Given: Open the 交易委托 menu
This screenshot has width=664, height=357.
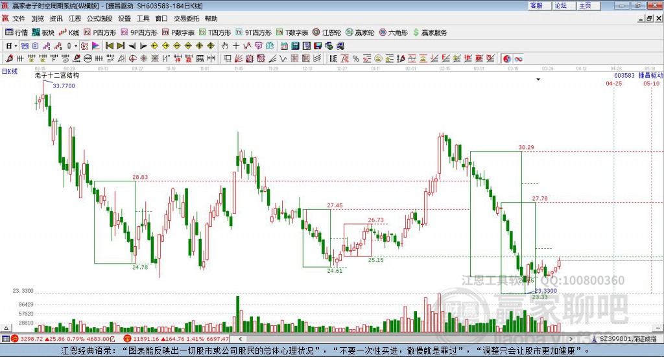Looking at the screenshot, I should coord(186,19).
